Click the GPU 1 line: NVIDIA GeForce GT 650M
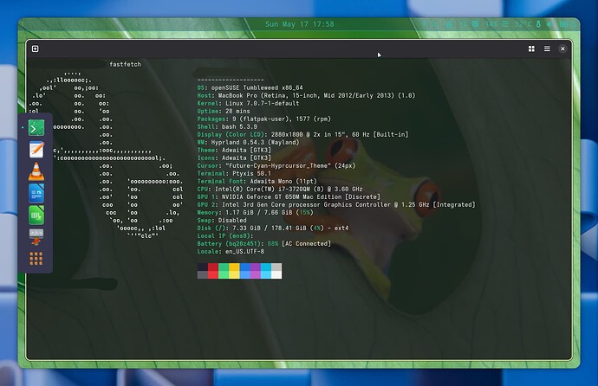 pyautogui.click(x=289, y=196)
